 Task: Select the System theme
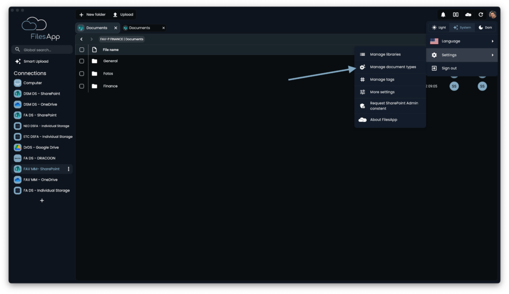coord(462,28)
